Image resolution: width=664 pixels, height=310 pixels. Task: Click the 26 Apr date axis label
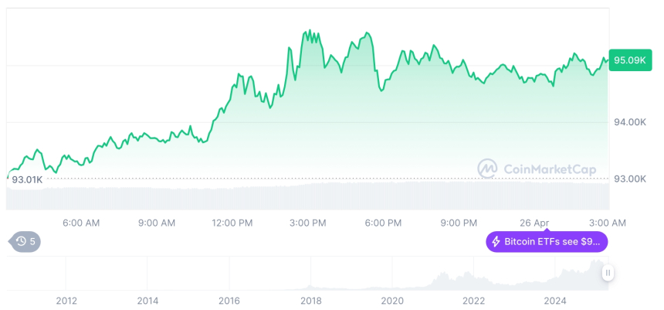534,223
